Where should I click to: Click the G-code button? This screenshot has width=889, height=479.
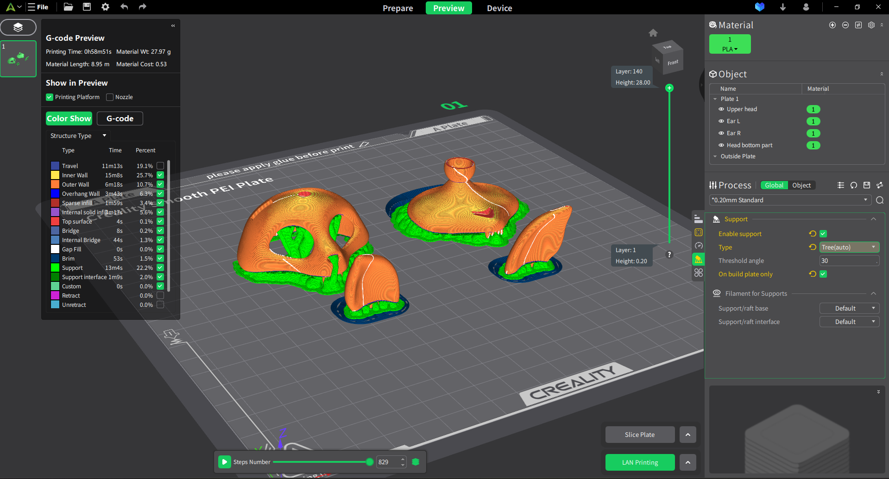tap(120, 118)
